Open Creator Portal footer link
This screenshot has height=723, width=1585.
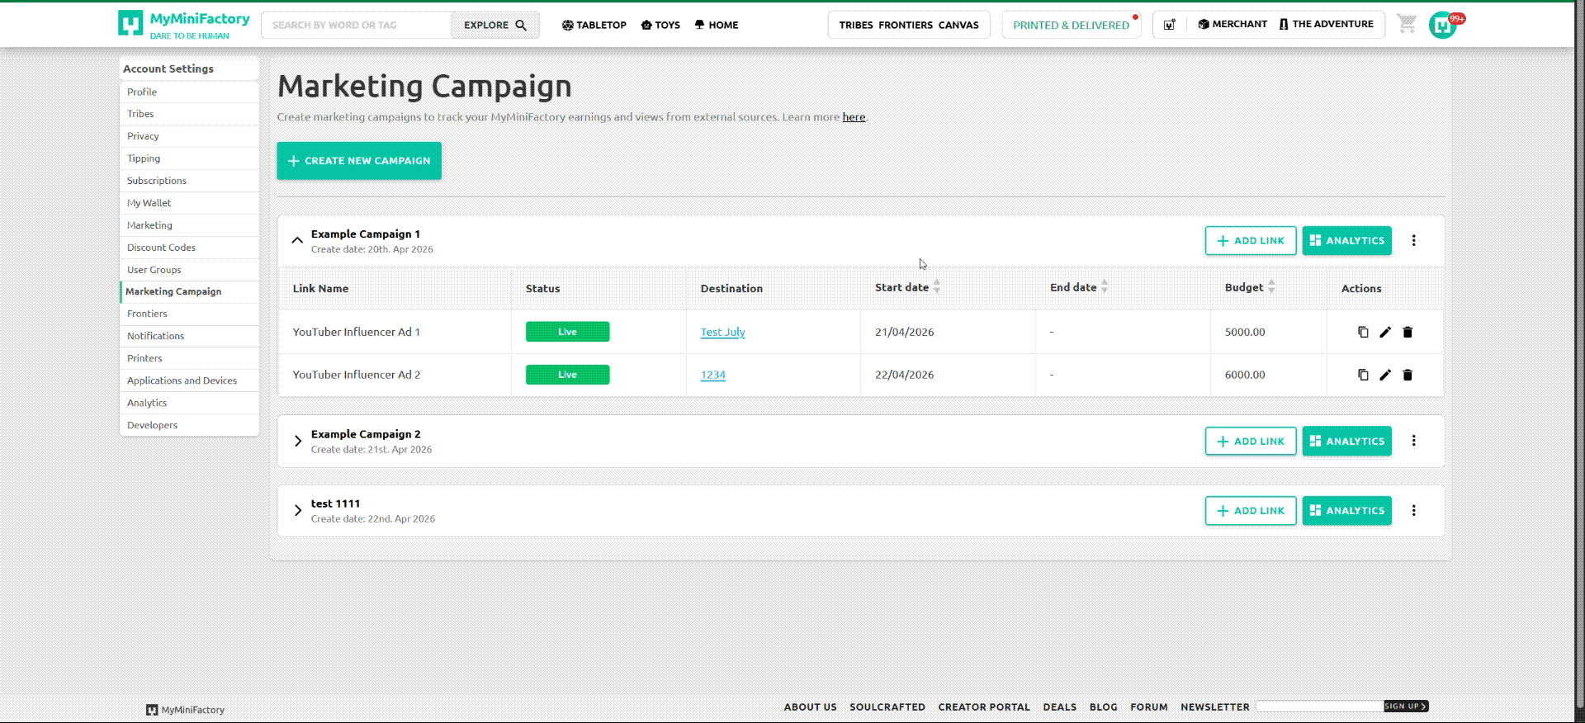pyautogui.click(x=984, y=707)
